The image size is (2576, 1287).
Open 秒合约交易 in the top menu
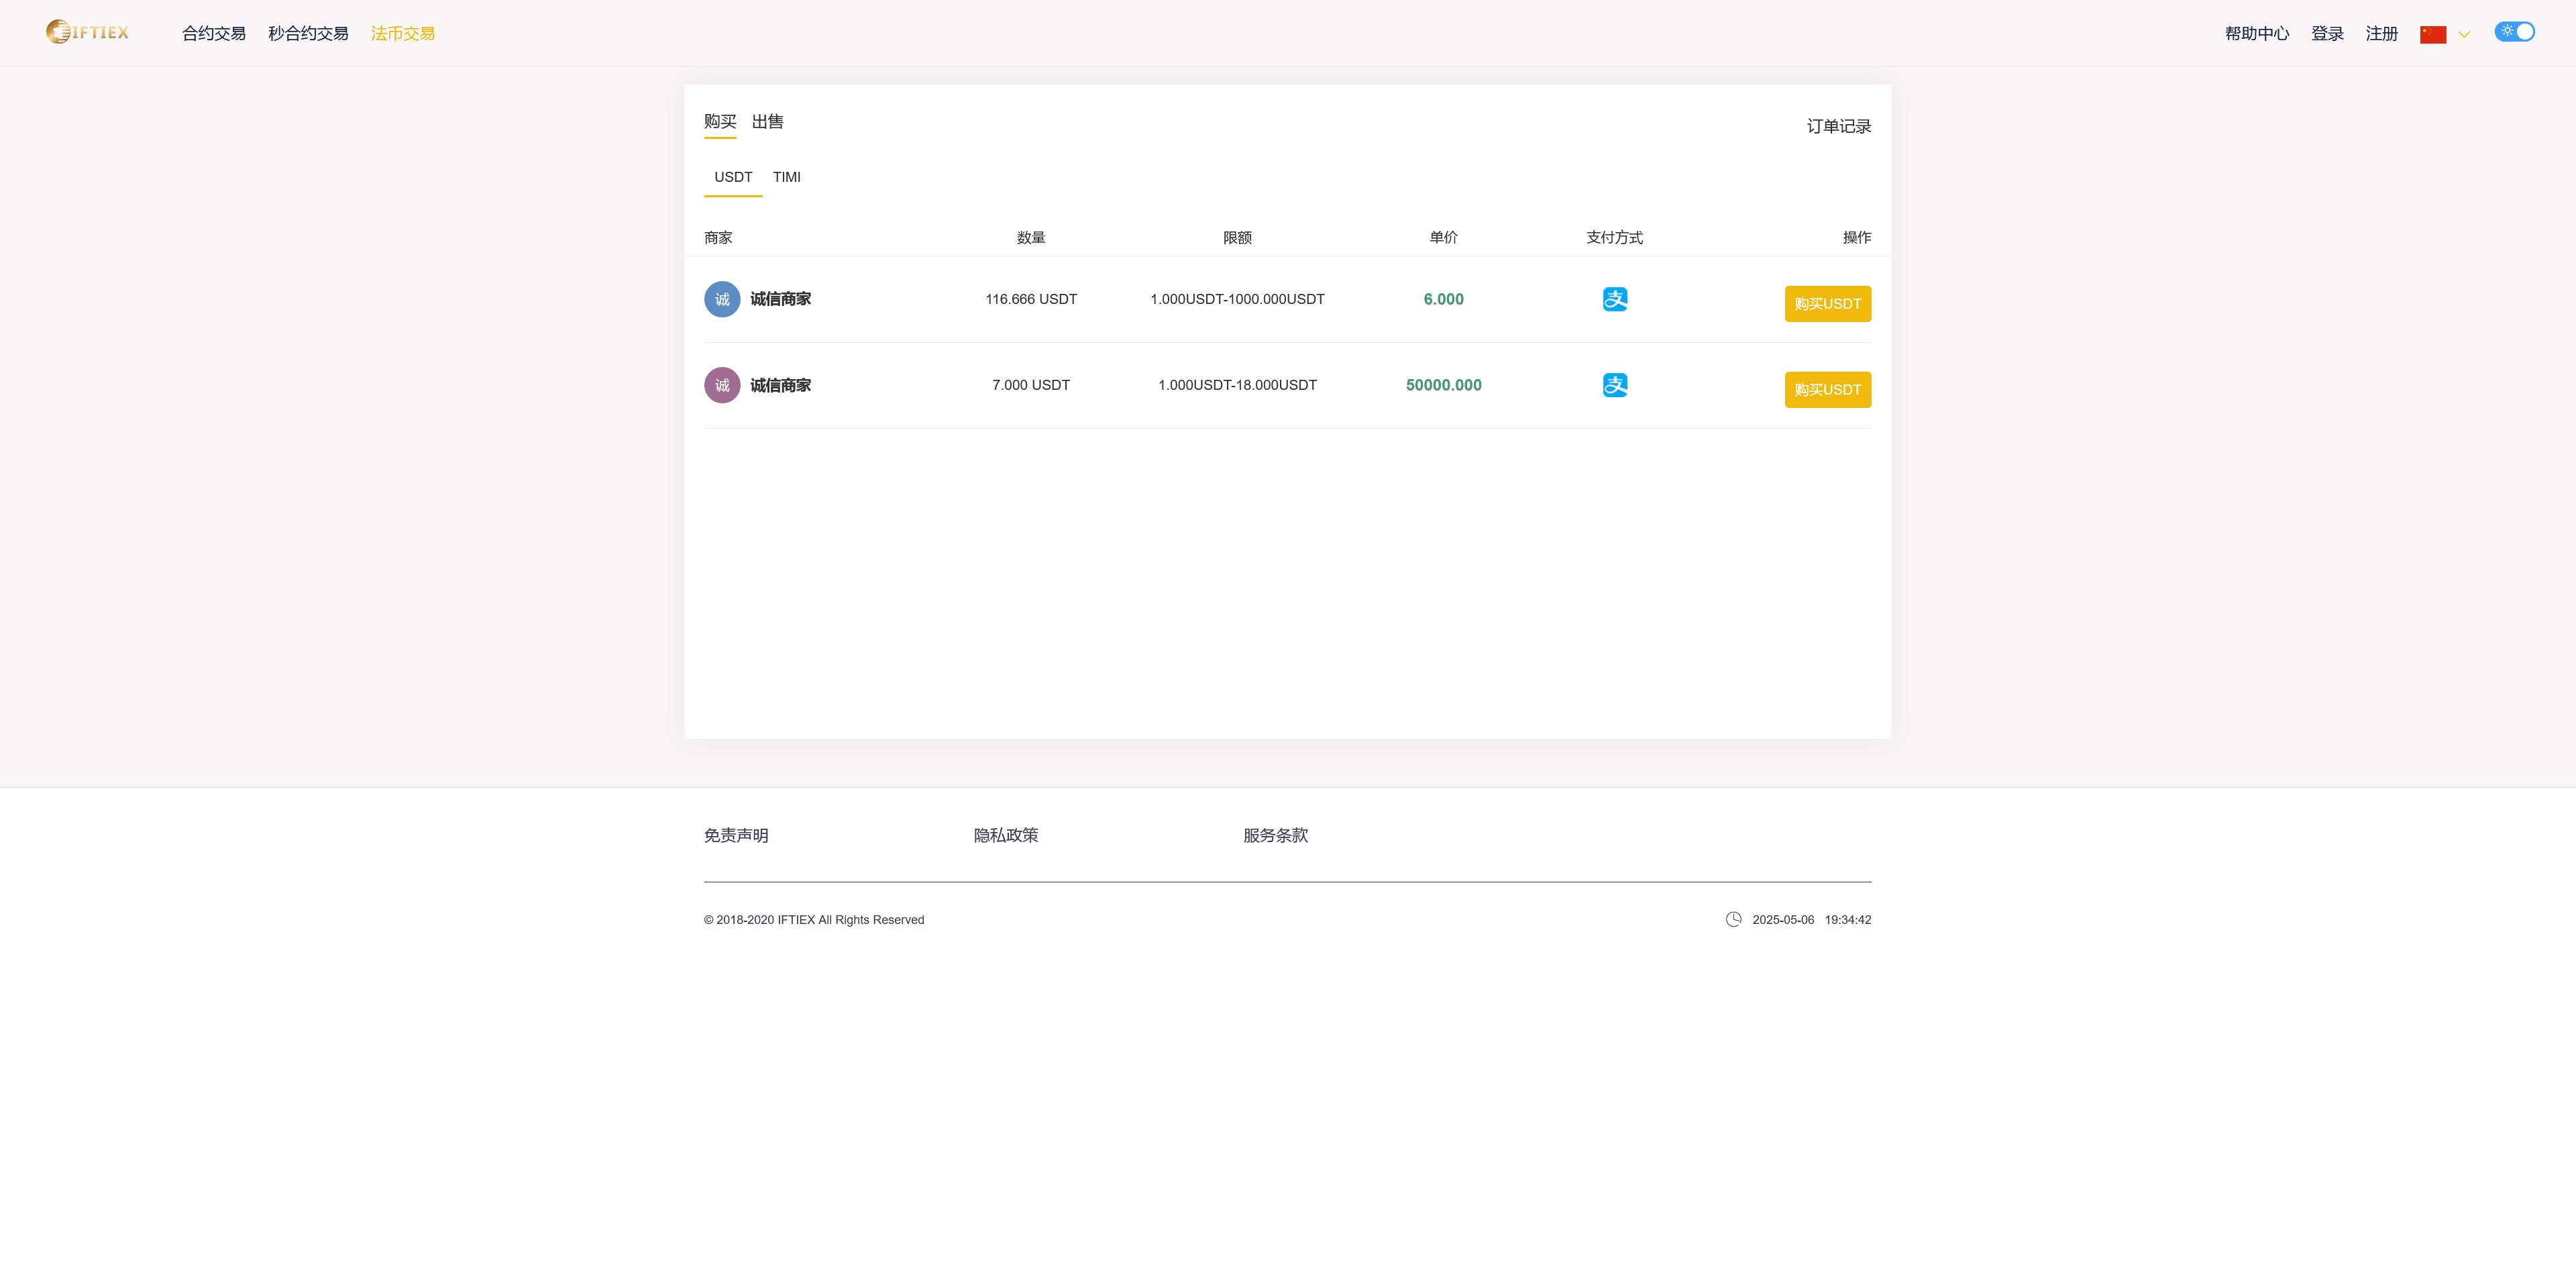pos(308,34)
